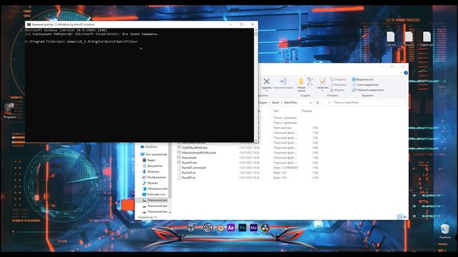Click the cmd title bar system icon

pyautogui.click(x=29, y=24)
